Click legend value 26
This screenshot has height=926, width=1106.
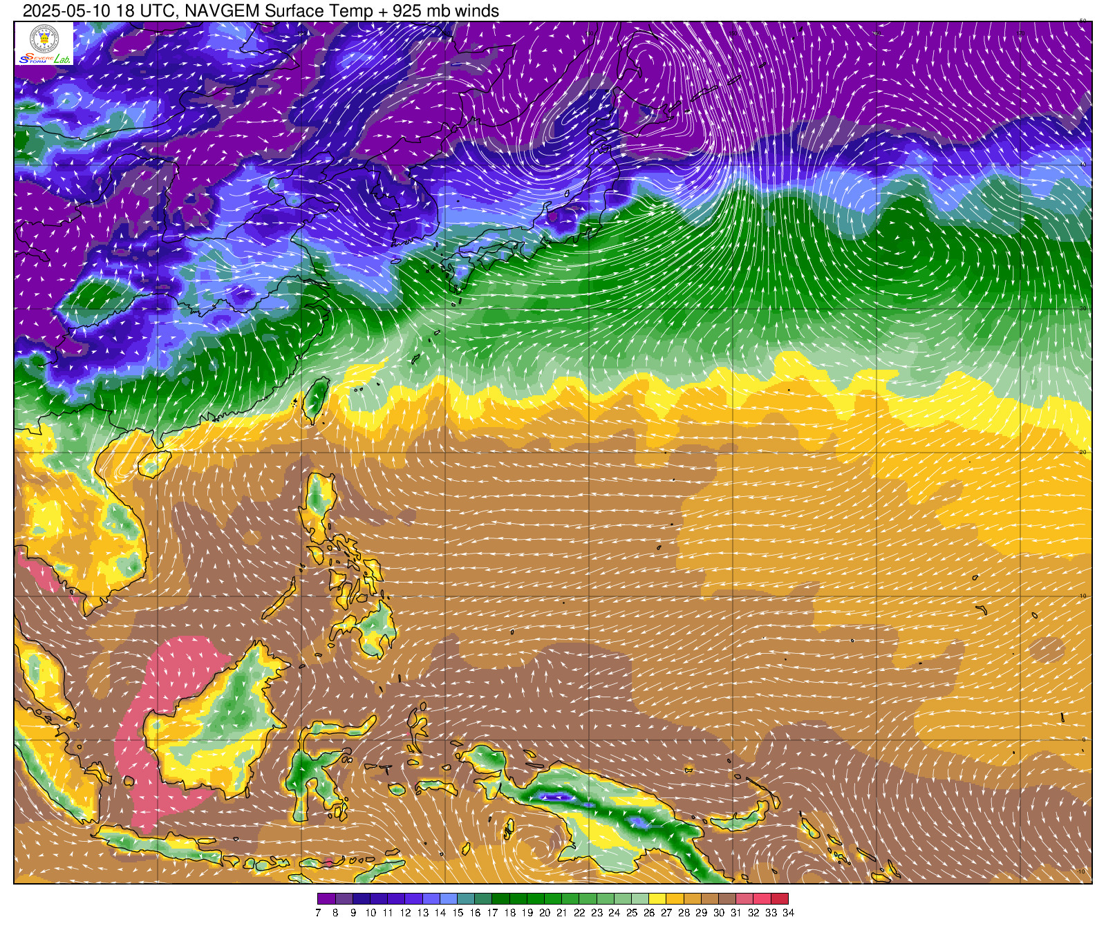point(649,913)
